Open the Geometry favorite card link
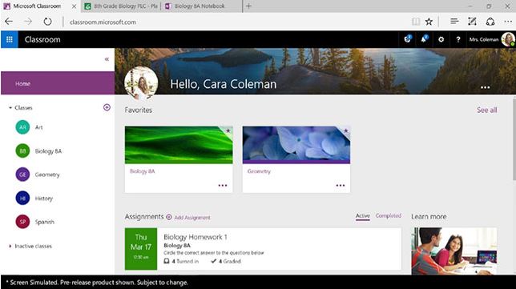Viewport: 516px width, 289px height. 259,171
